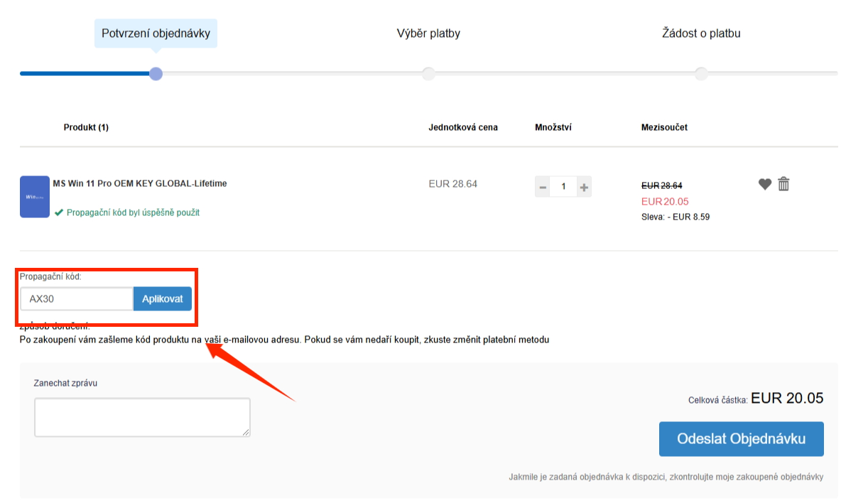Open the MS Win 11 Pro OEM KEY product link

(140, 183)
